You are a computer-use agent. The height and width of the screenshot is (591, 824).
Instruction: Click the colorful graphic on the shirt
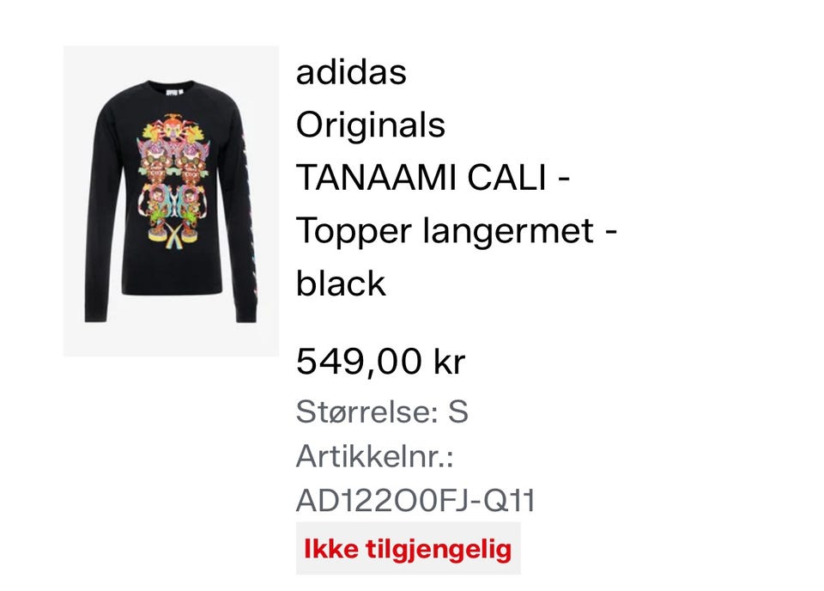pos(173,182)
